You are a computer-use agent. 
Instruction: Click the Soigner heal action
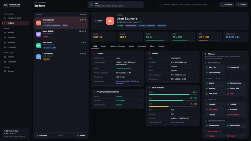(x=215, y=83)
